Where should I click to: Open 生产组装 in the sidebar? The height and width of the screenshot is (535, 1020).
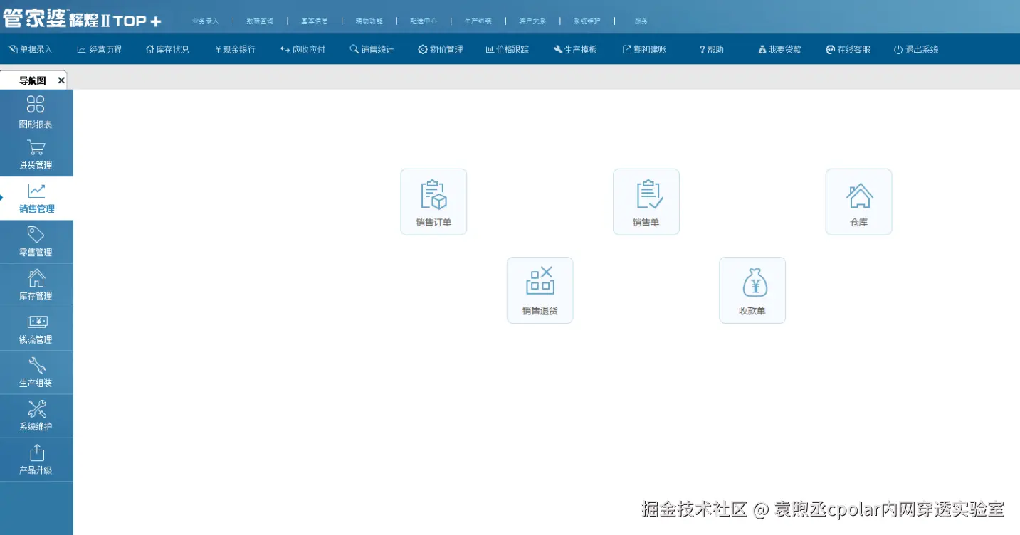[x=36, y=373]
